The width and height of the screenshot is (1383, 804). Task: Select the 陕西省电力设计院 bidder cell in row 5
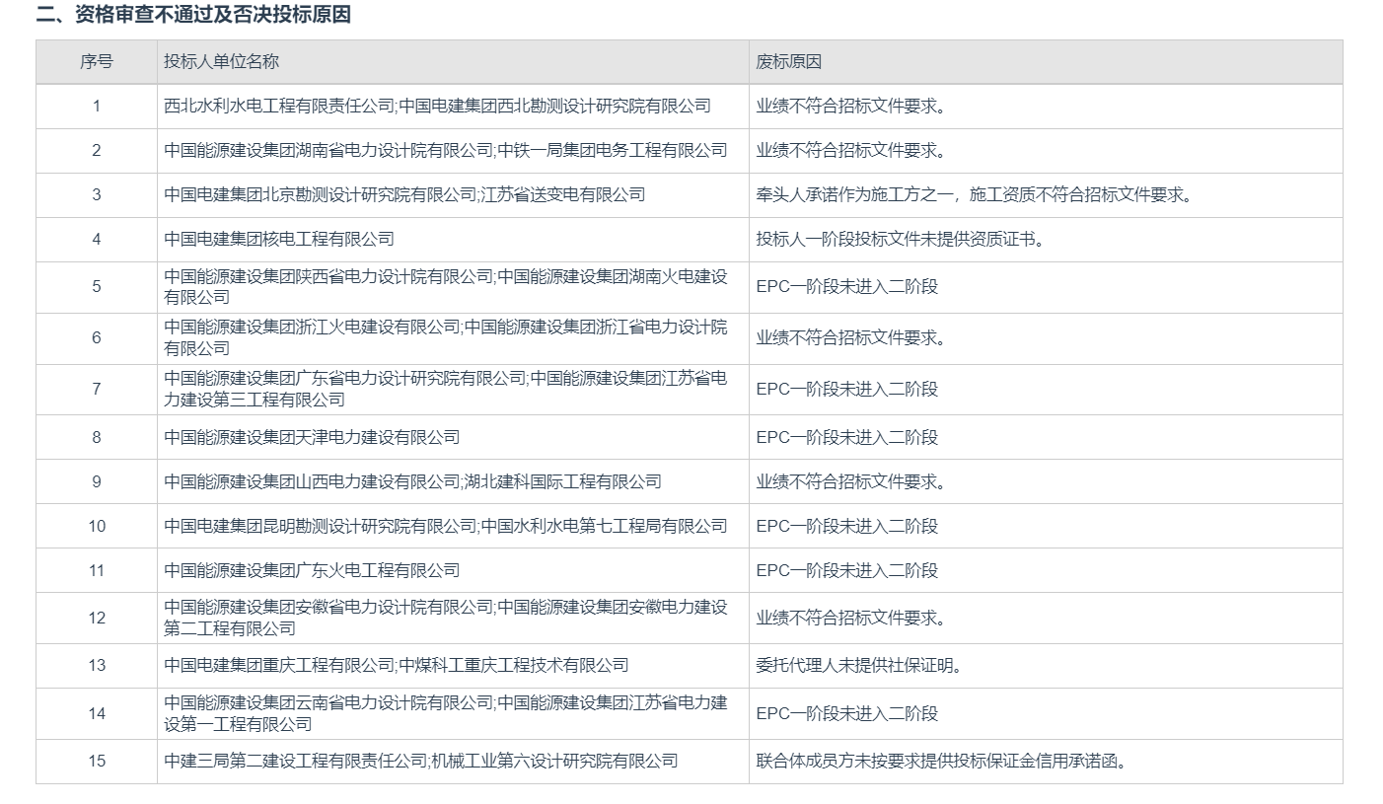point(445,287)
